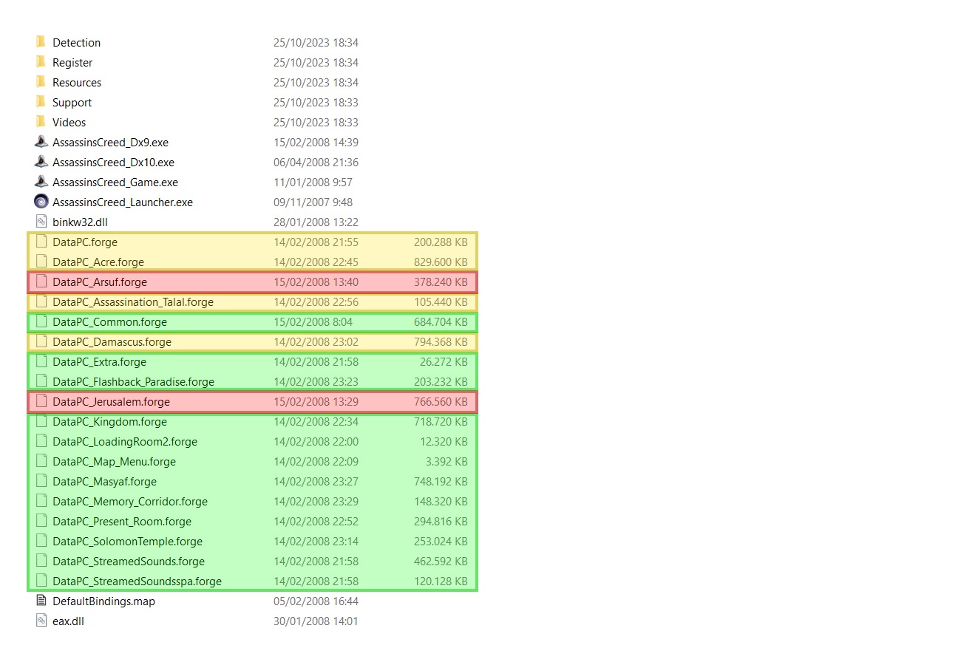Select the DataPC_Common.forge file name
Screen dimensions: 961x665
(109, 322)
